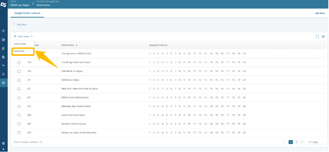Check the box for The Mirage Hotel and Casino
This screenshot has height=152, width=329.
(19, 62)
